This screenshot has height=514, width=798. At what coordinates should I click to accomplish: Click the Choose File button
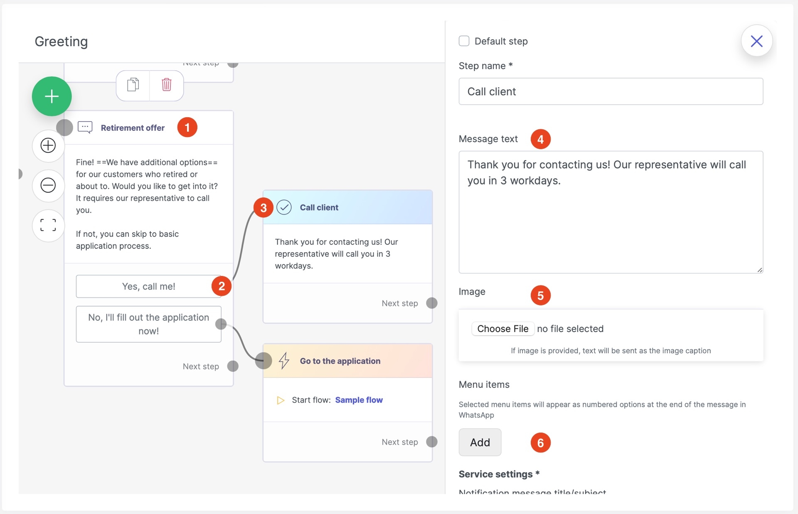pyautogui.click(x=502, y=329)
